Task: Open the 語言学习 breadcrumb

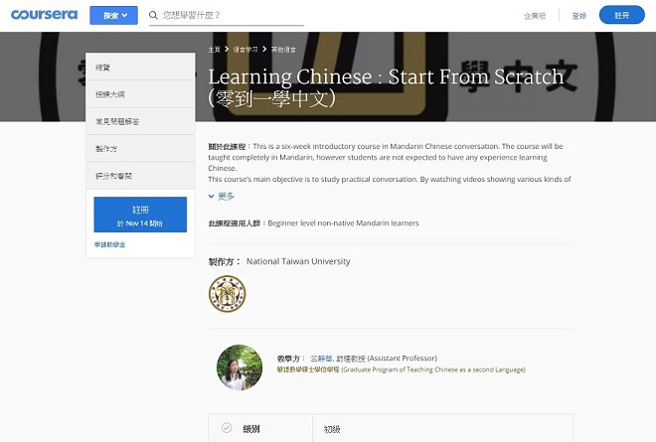Action: (246, 50)
